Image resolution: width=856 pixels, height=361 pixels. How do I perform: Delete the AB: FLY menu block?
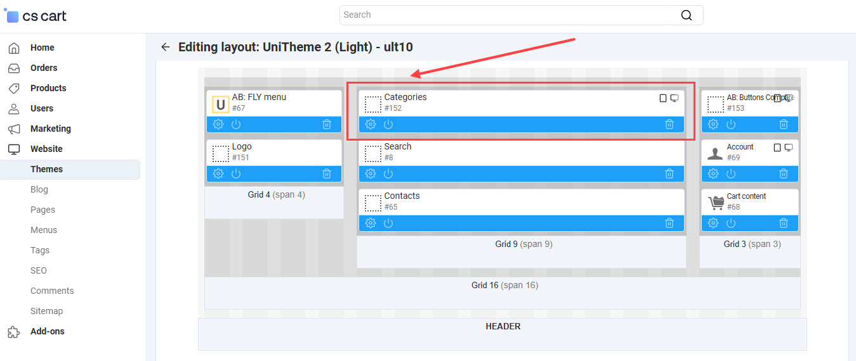pos(327,124)
